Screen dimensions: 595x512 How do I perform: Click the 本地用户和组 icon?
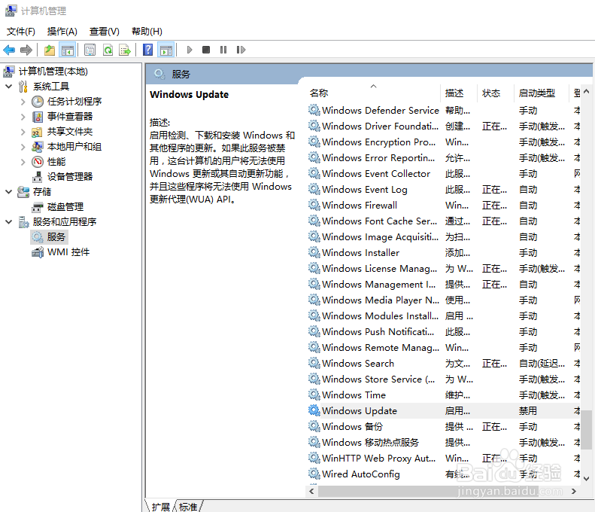coord(37,147)
